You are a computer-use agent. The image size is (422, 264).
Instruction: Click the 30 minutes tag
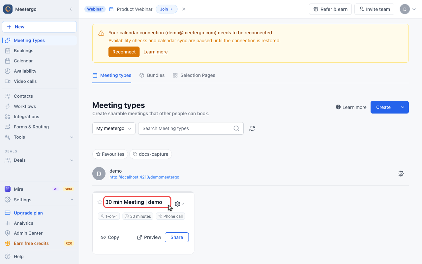click(138, 216)
